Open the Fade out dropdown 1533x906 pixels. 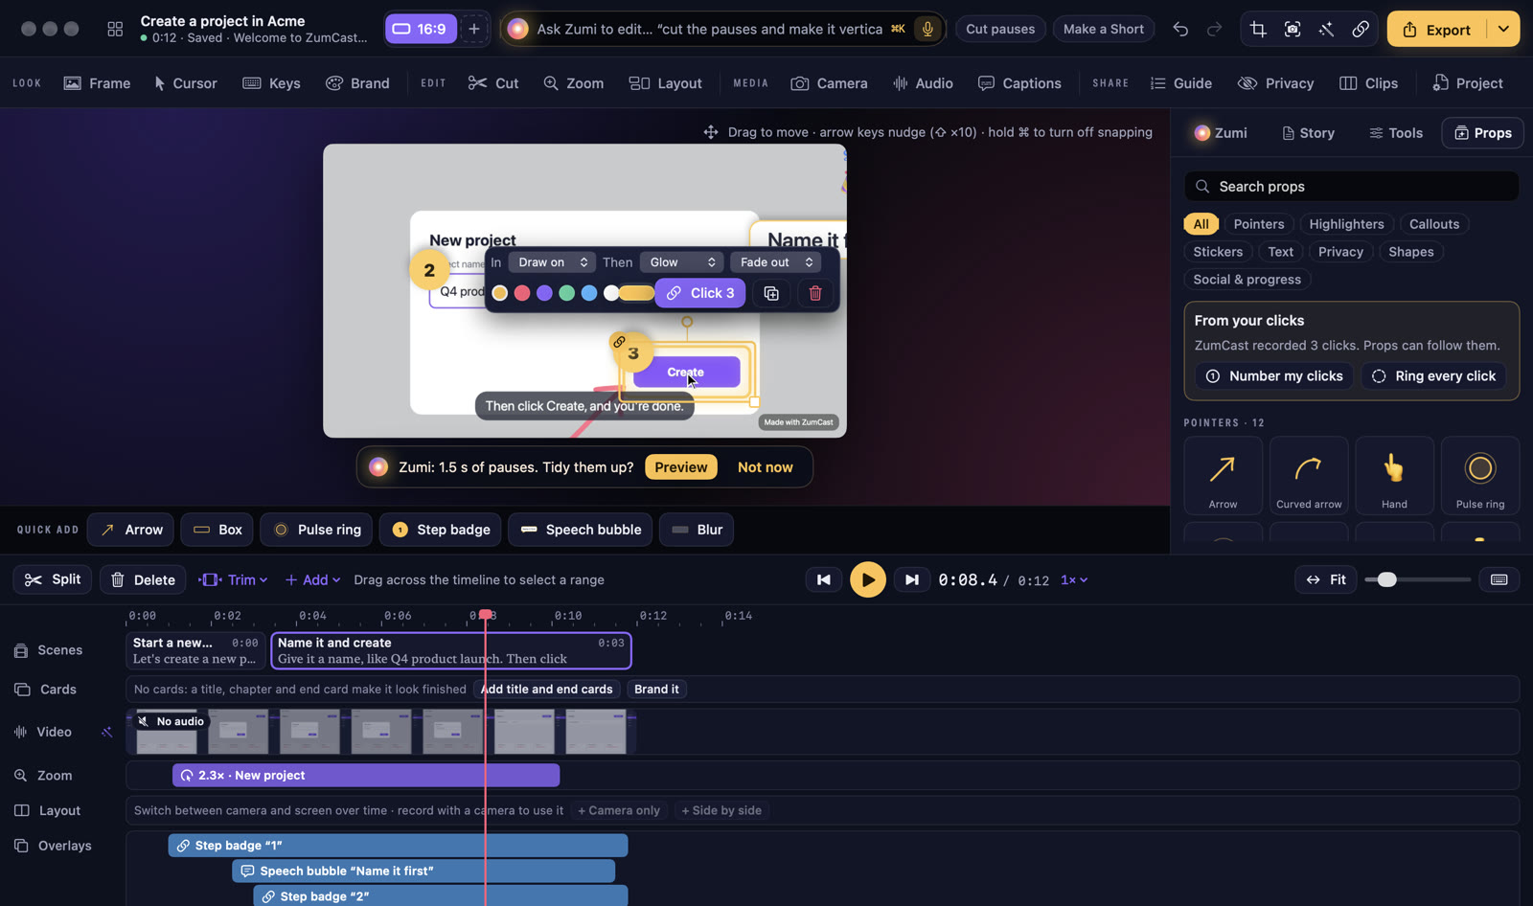pyautogui.click(x=775, y=262)
